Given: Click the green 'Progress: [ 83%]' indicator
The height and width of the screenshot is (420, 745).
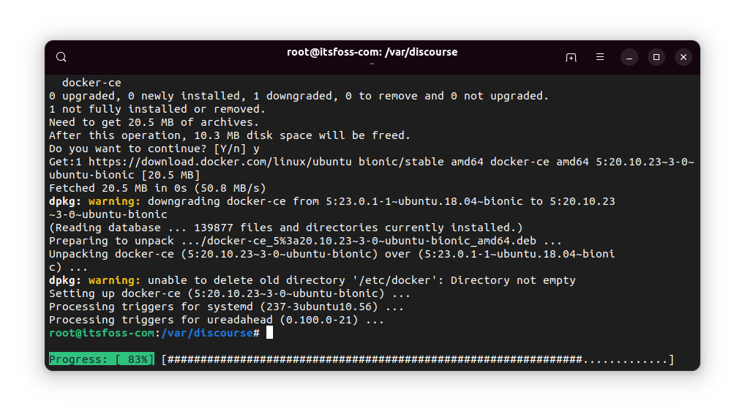Looking at the screenshot, I should [x=102, y=359].
